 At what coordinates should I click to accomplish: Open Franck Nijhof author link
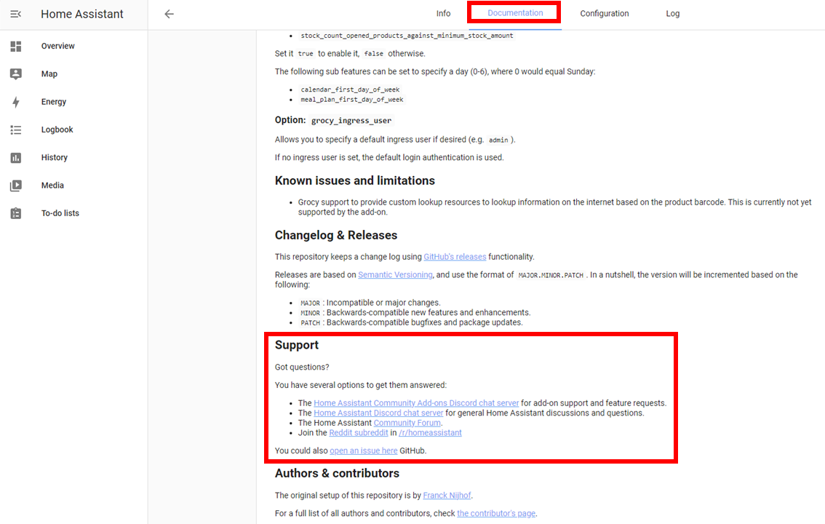[447, 496]
